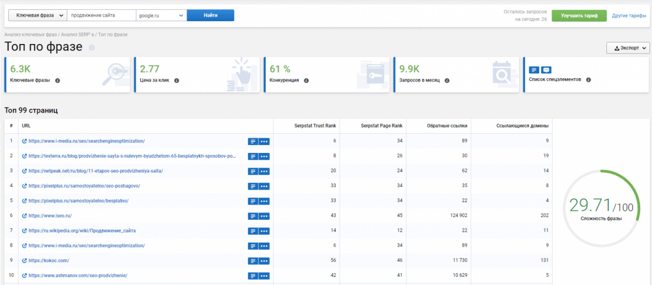Click the green 'Улучшить тариф' button
This screenshot has height=285, width=652.
(579, 16)
